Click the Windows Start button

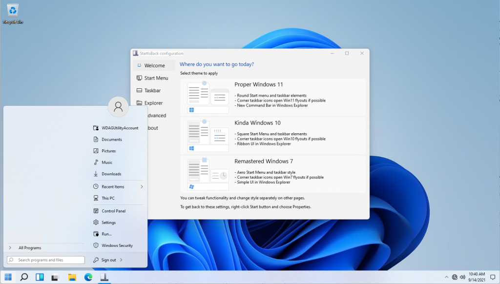[x=8, y=277]
